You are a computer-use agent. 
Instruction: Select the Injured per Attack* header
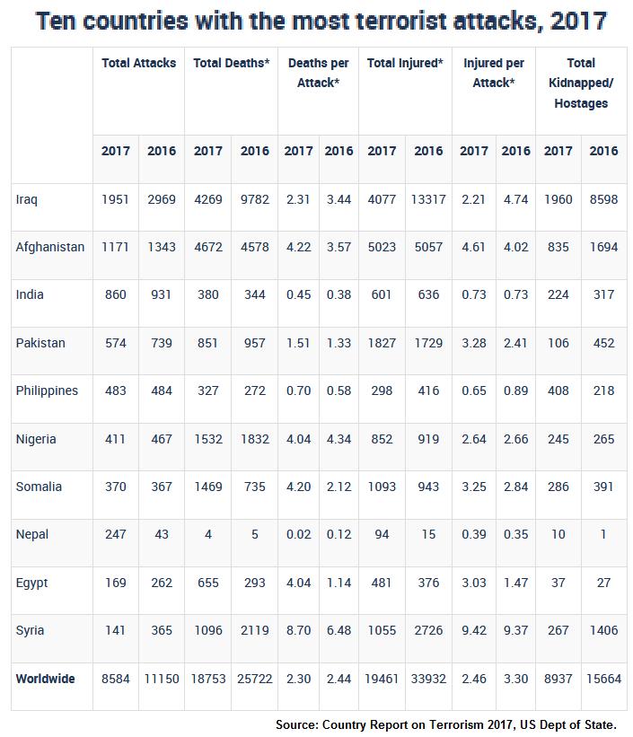(494, 73)
